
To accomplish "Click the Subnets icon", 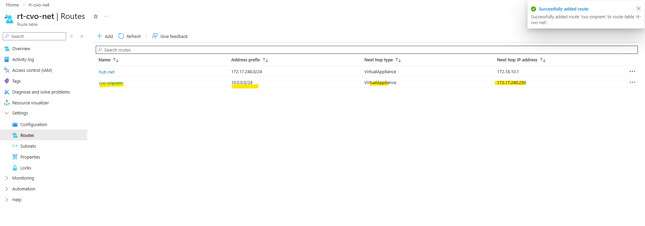I will pos(15,146).
